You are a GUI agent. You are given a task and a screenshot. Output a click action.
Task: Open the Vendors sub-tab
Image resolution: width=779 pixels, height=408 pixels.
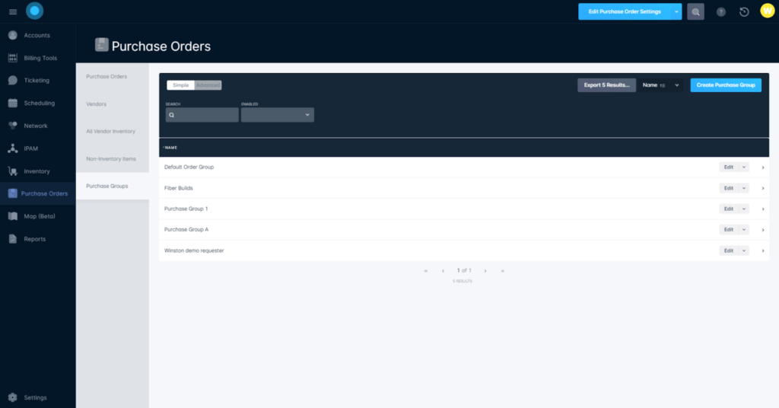pyautogui.click(x=113, y=104)
